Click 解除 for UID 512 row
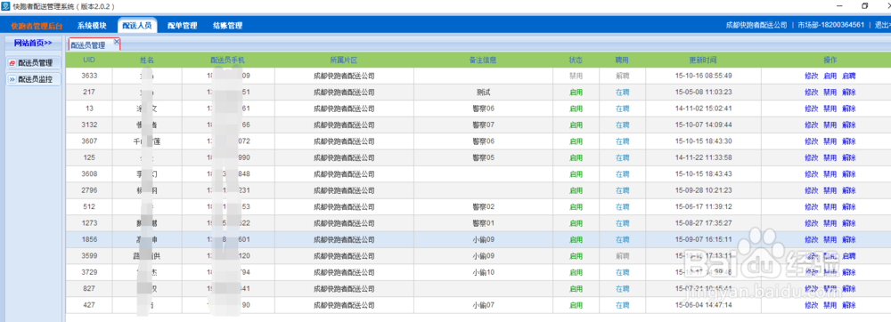Viewport: 891px width, 322px height. [849, 207]
